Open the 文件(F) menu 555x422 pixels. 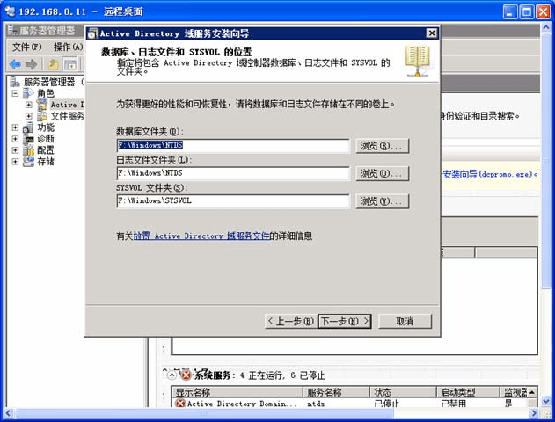click(26, 47)
